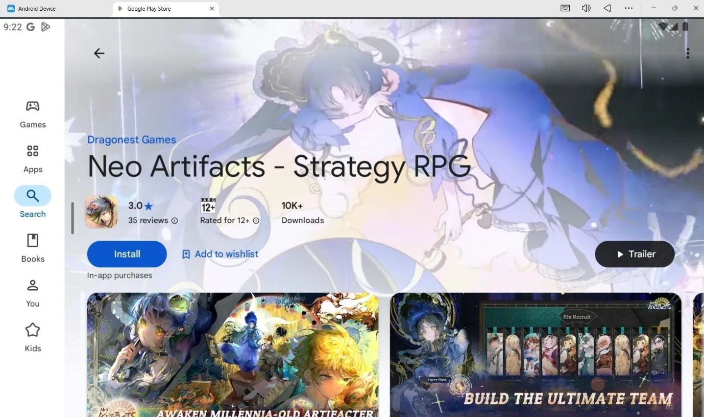Open the on-screen keyboard from the toolbar
The height and width of the screenshot is (417, 704).
(565, 8)
